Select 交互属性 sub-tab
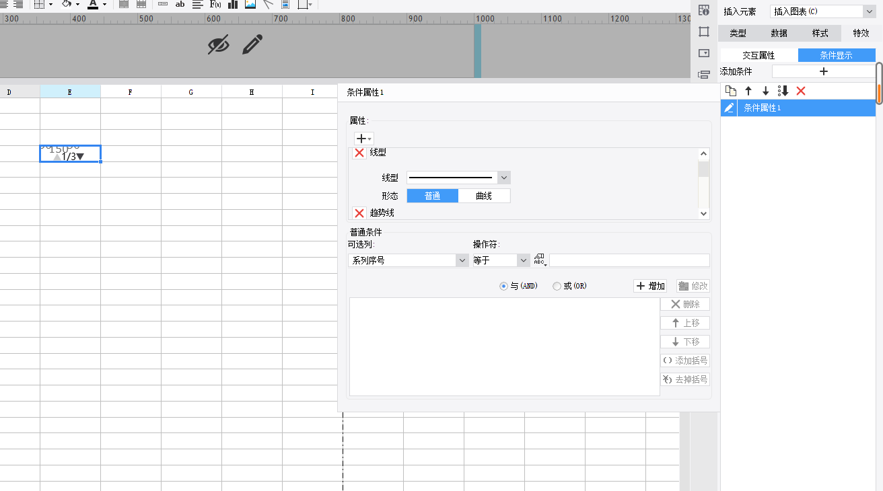Image resolution: width=883 pixels, height=491 pixels. 758,55
